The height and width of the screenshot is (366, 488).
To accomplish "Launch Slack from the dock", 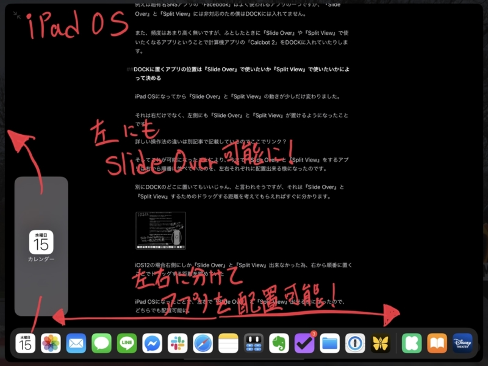I will (x=178, y=343).
